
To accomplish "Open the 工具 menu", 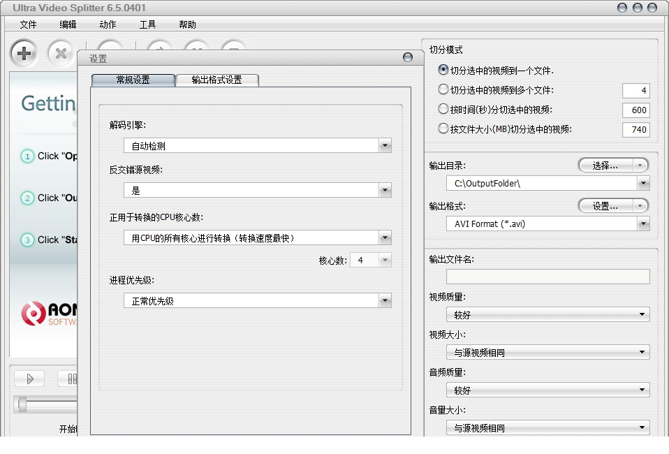I will [147, 24].
